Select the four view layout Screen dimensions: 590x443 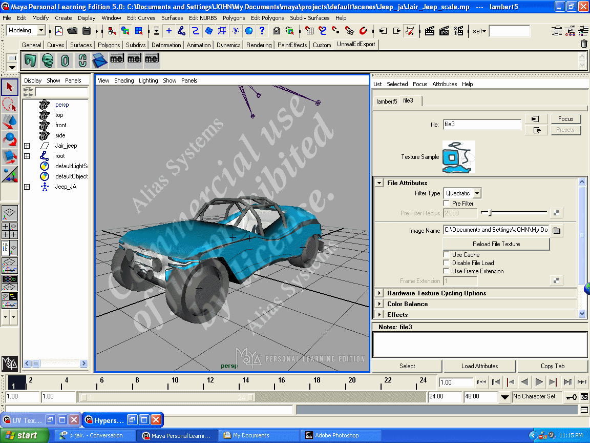point(10,231)
